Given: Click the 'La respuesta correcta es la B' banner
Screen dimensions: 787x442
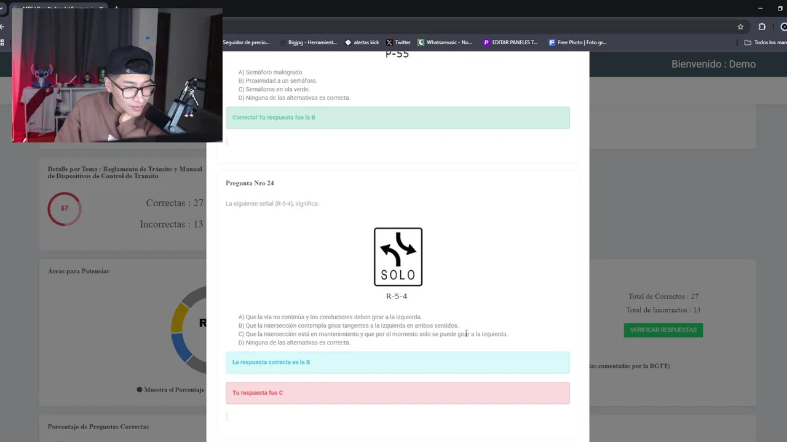Looking at the screenshot, I should pyautogui.click(x=398, y=363).
